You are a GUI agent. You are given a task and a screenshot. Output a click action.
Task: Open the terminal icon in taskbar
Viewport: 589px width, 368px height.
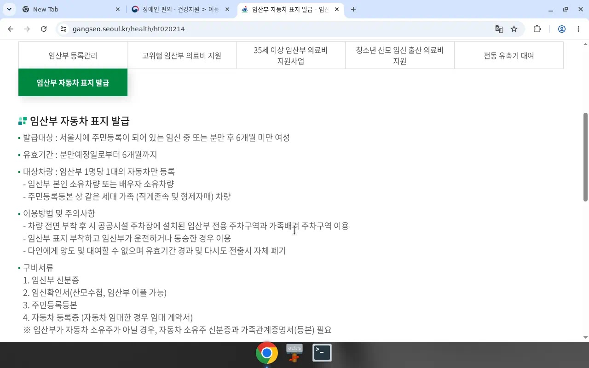[322, 353]
